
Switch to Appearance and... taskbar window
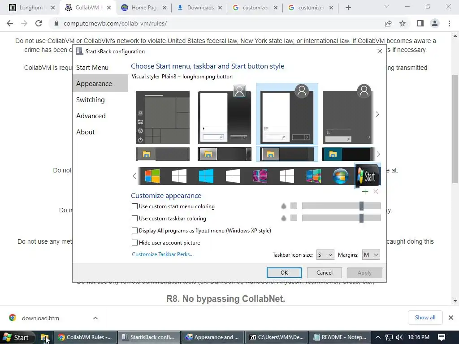pos(212,337)
